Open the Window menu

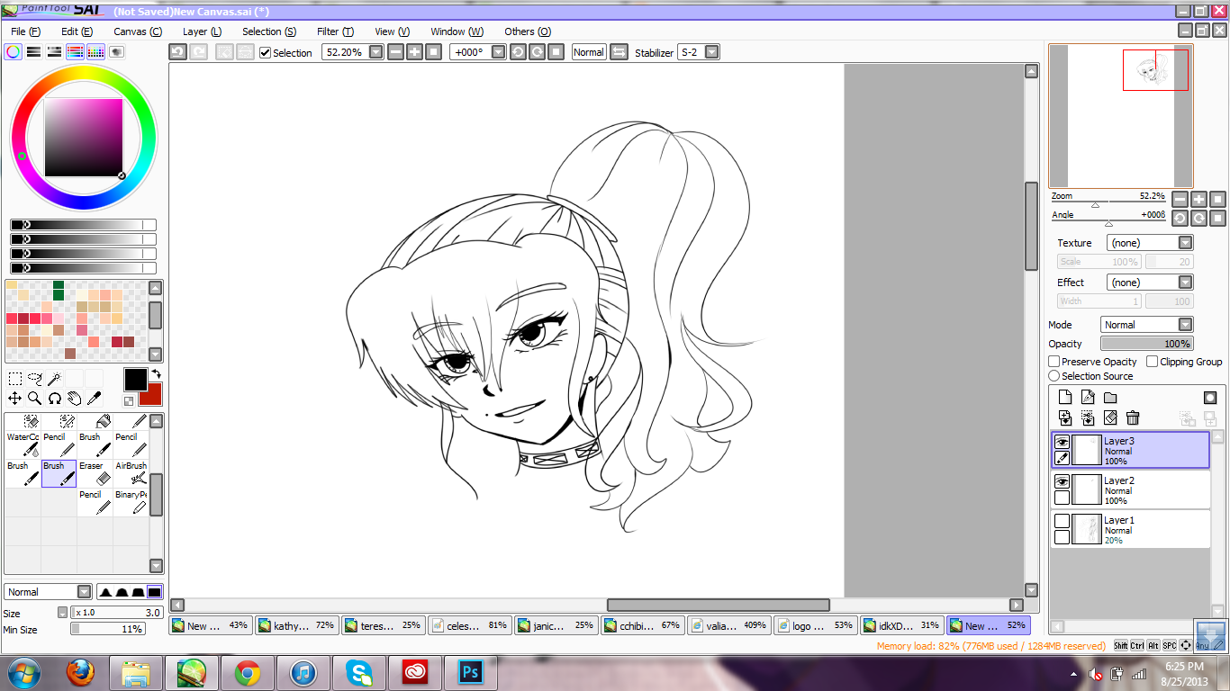pos(457,31)
